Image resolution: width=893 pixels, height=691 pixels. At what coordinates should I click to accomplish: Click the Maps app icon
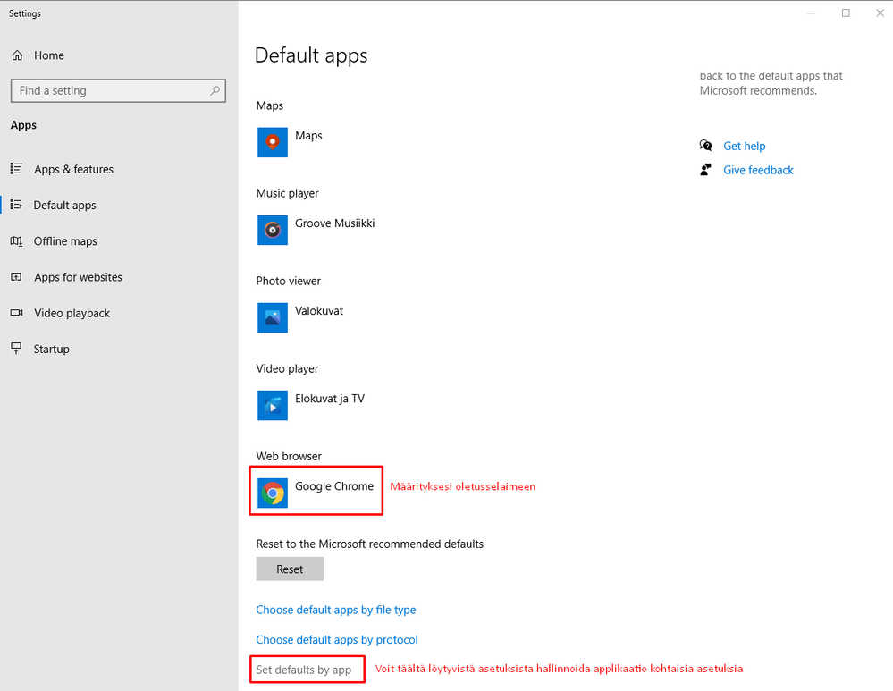273,142
